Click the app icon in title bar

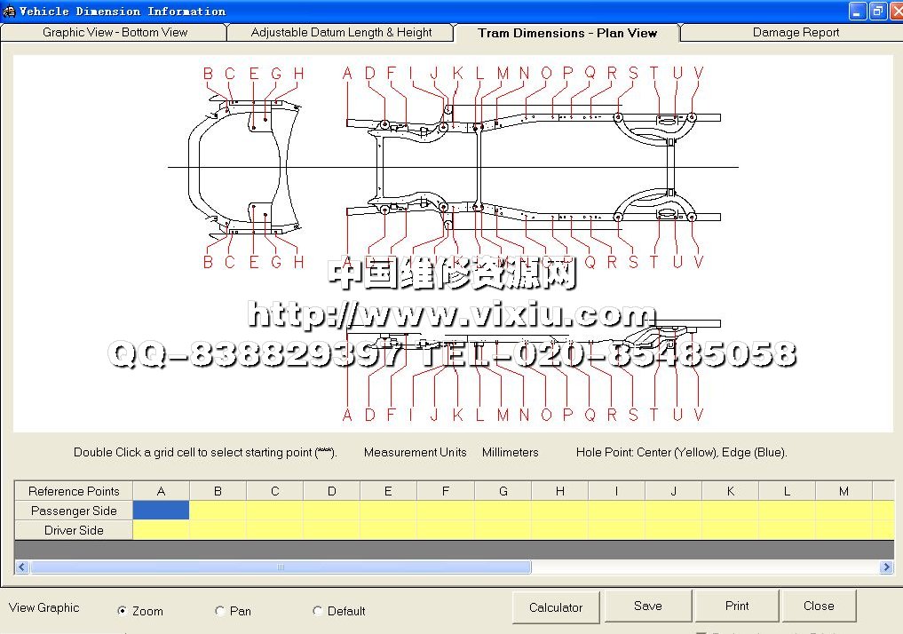(x=9, y=11)
